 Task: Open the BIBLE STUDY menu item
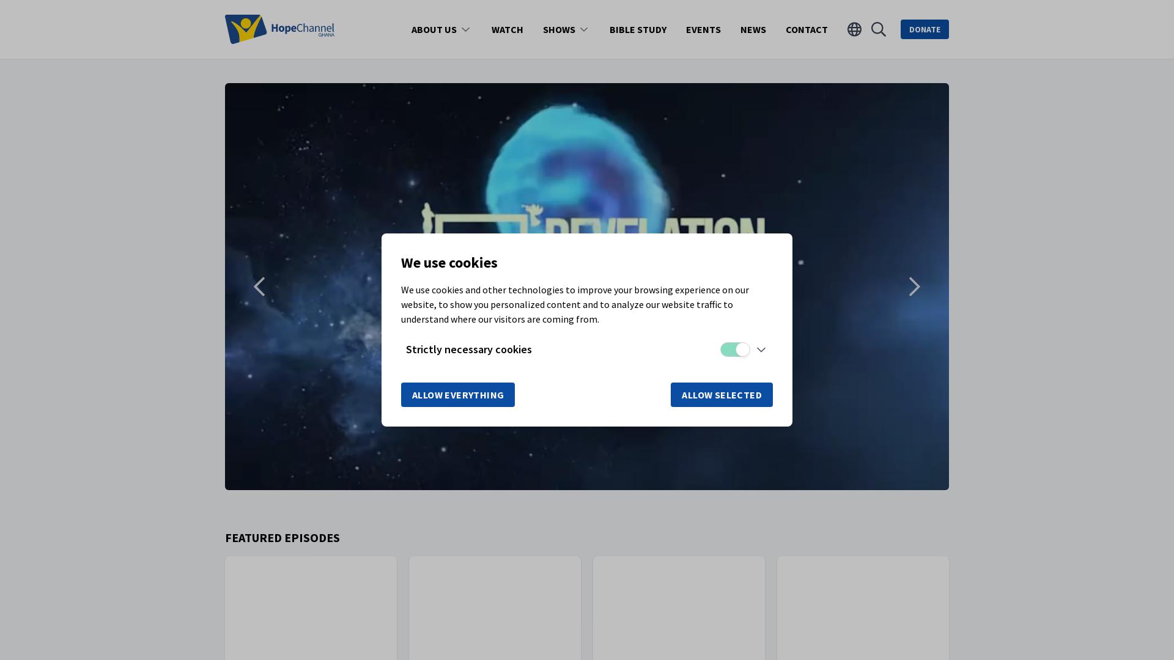pyautogui.click(x=638, y=29)
